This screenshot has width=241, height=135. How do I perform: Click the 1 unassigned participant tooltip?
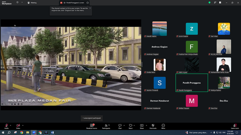pos(92,118)
